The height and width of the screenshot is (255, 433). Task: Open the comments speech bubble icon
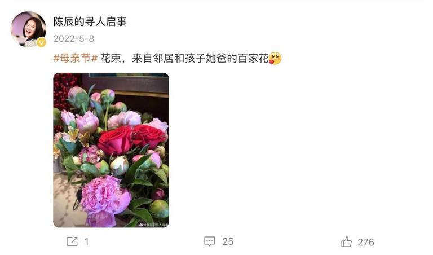(210, 241)
